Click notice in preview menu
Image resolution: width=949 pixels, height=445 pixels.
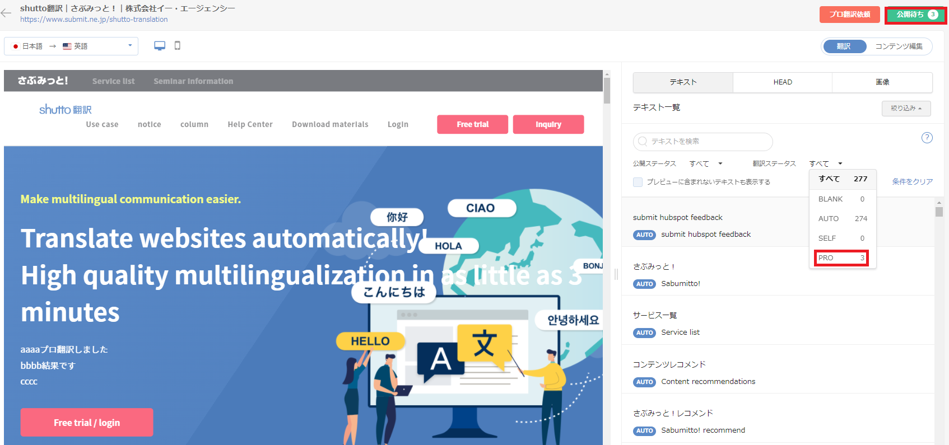point(149,124)
